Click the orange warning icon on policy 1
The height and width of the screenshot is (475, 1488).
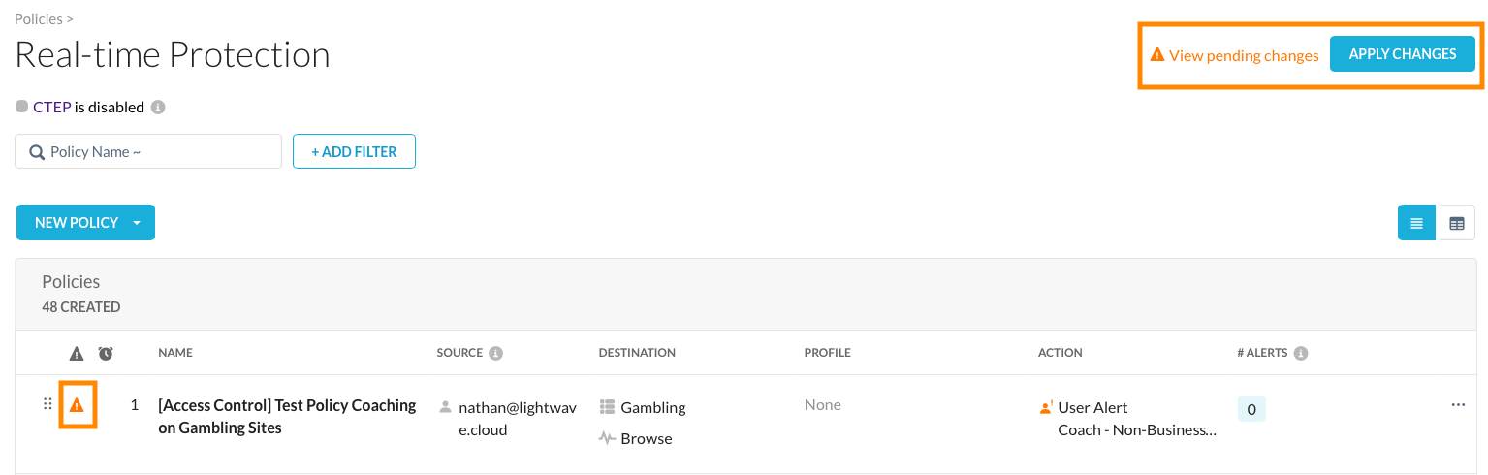[78, 405]
